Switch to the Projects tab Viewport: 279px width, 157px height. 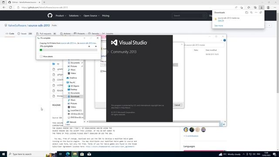coord(79,34)
